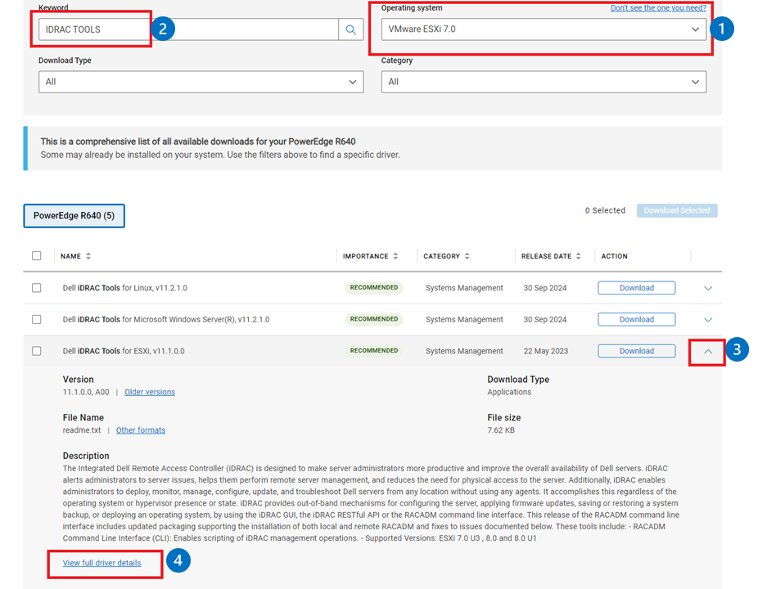Check the Microsoft Windows Server iDRAC Tools row
767x589 pixels.
click(37, 319)
